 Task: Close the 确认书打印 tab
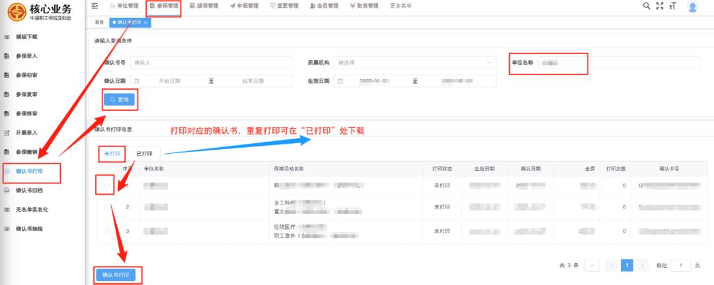145,22
